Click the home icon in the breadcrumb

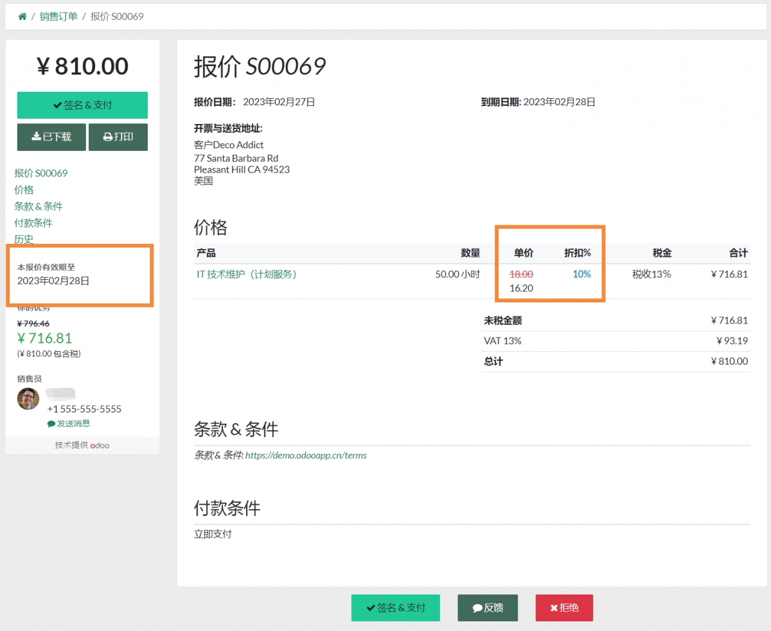[x=22, y=16]
